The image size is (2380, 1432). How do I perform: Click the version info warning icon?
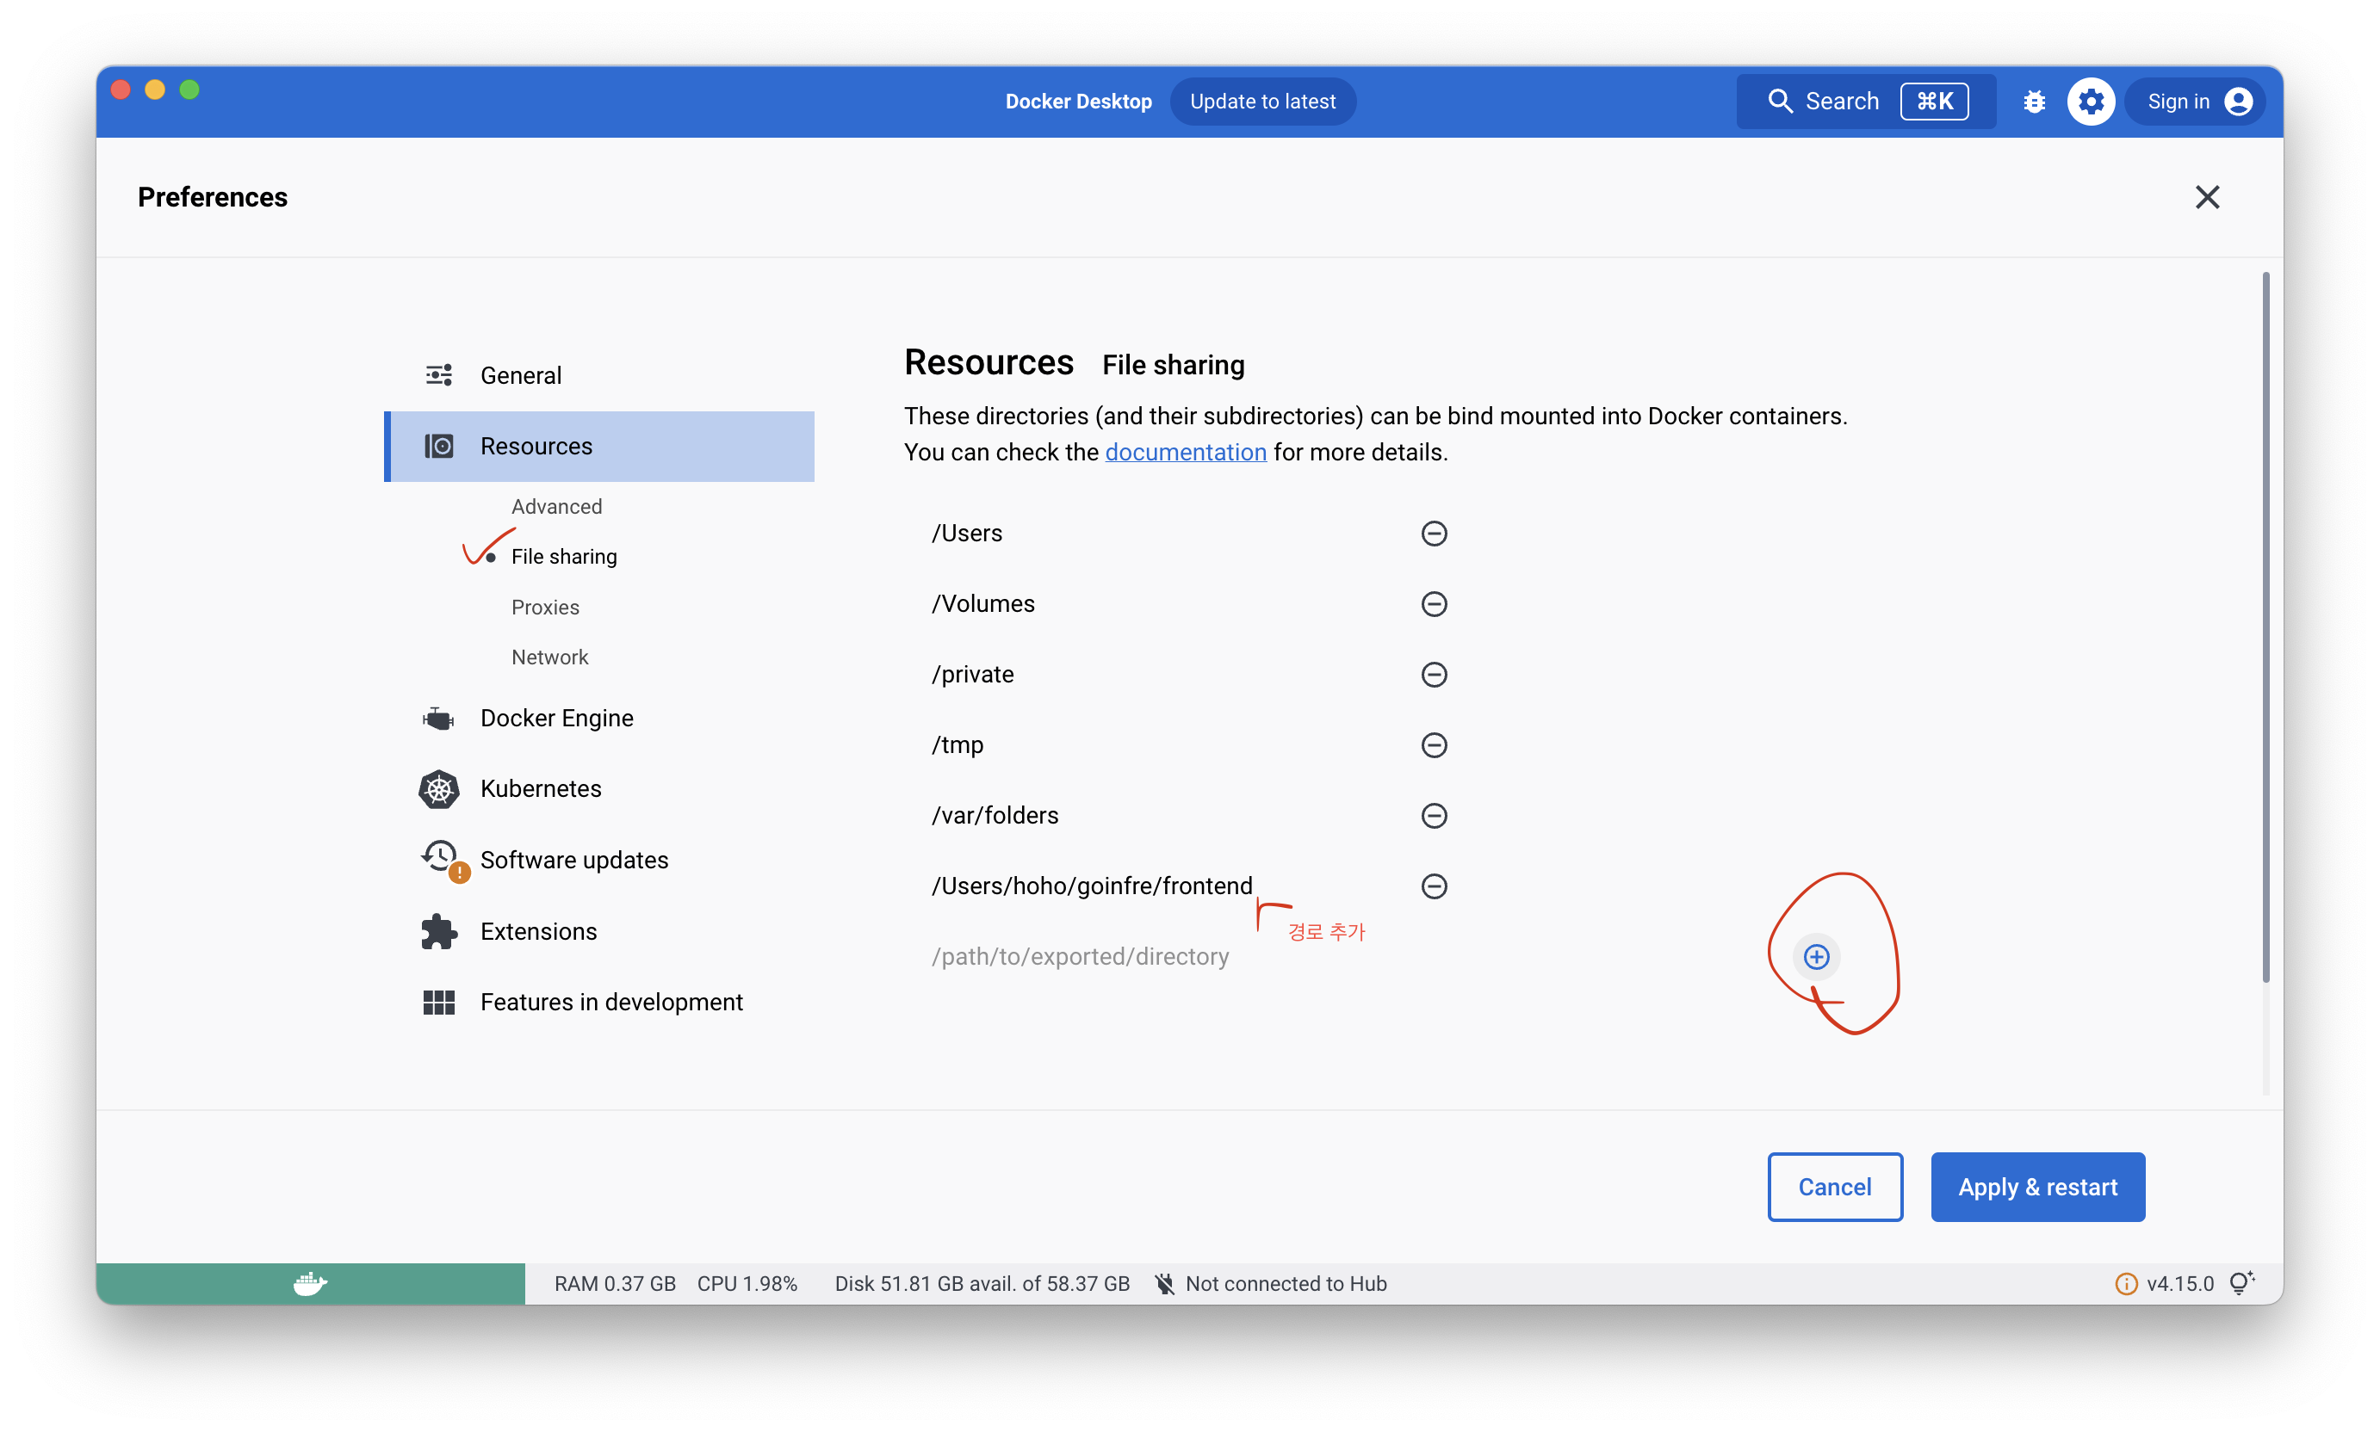pyautogui.click(x=2125, y=1283)
